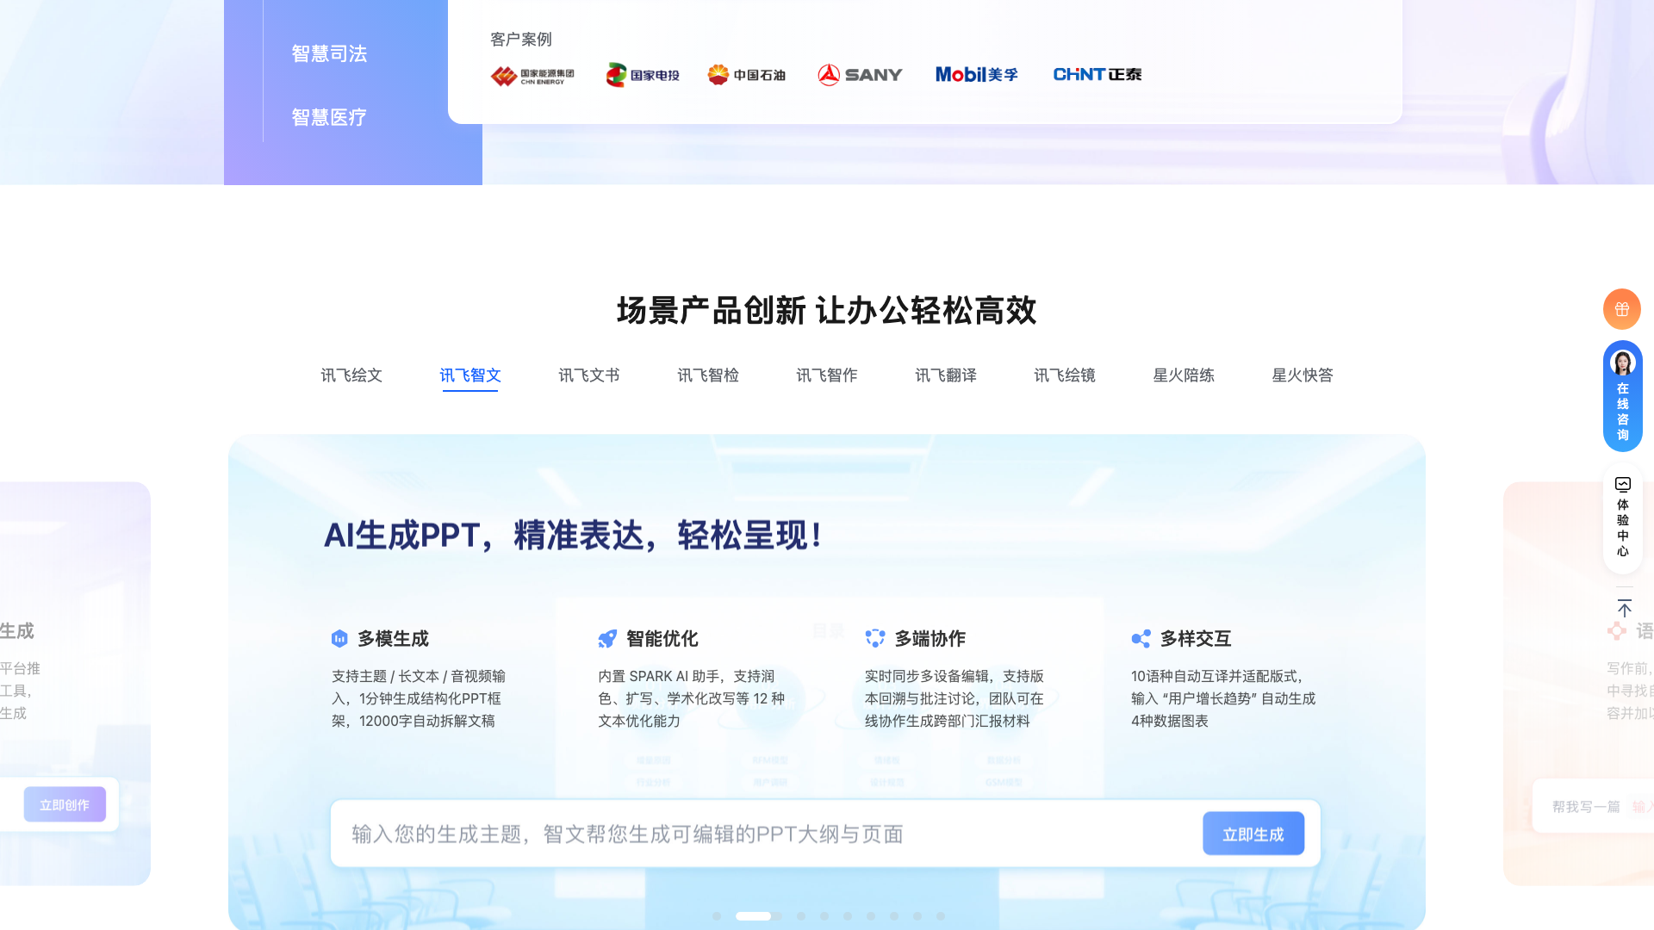Switch to the 讯飞绘文 tab

pos(351,375)
